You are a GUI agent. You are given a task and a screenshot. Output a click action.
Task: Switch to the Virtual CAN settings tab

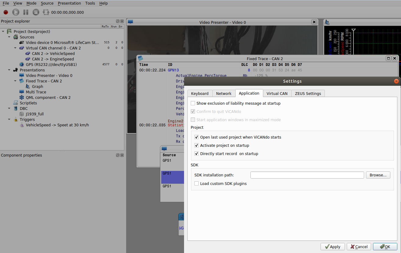pos(277,94)
